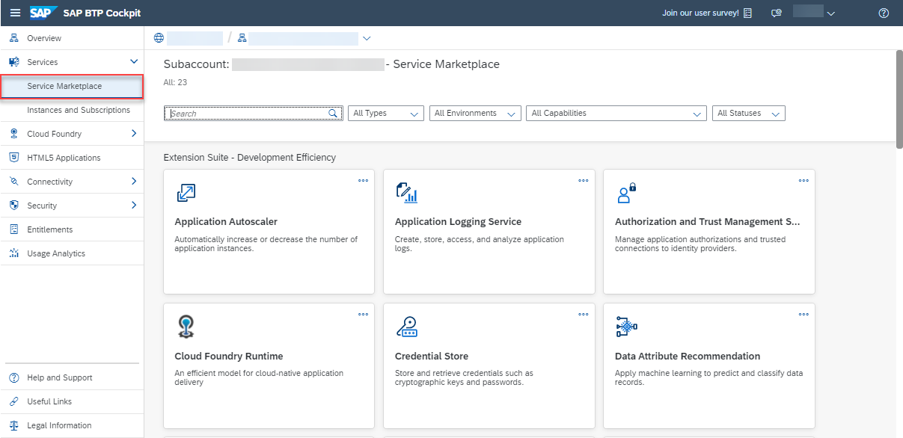Open Authorization and Trust Management options menu

[x=803, y=180]
